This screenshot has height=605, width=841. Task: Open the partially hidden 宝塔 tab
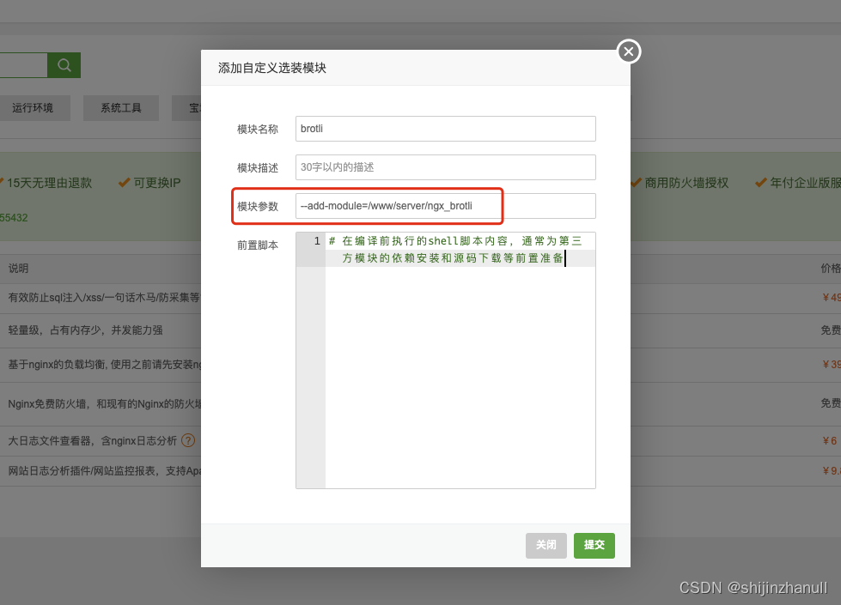pos(196,107)
